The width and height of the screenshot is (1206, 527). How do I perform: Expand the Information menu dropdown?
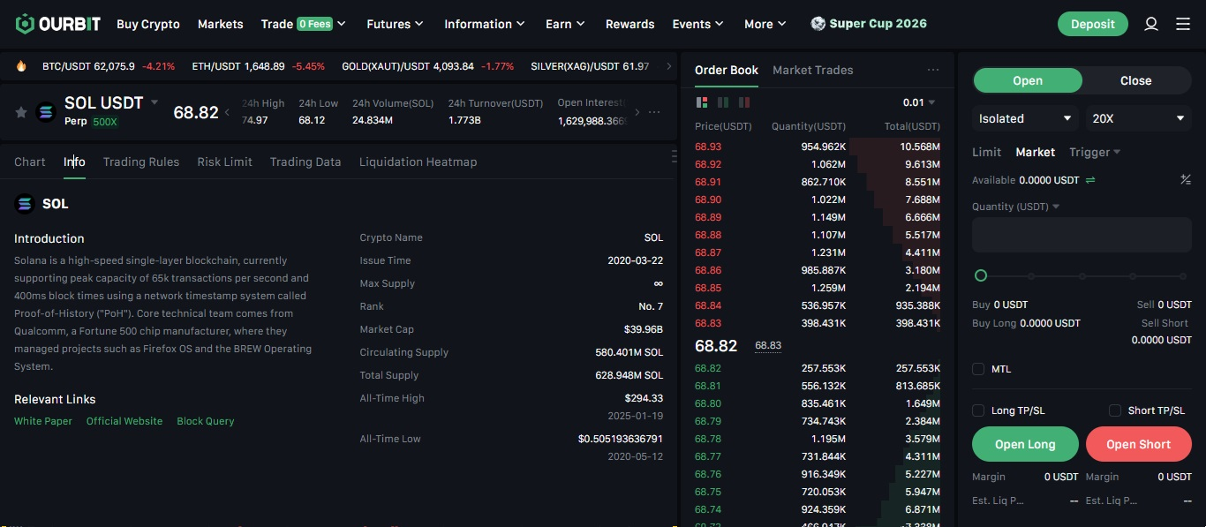pos(485,24)
